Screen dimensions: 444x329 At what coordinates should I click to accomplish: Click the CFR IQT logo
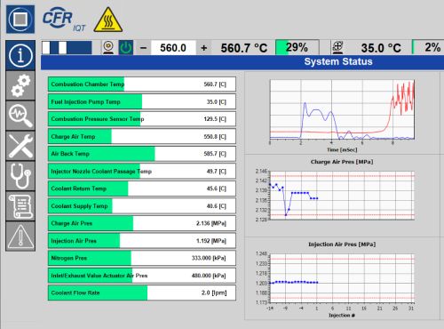[64, 20]
